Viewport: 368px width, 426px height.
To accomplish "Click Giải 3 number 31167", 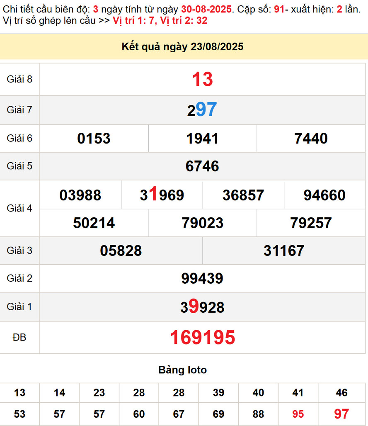I will (283, 251).
